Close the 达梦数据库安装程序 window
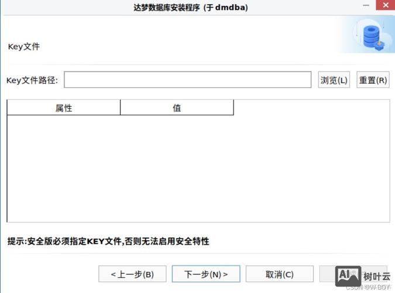This screenshot has width=395, height=293. pos(386,5)
